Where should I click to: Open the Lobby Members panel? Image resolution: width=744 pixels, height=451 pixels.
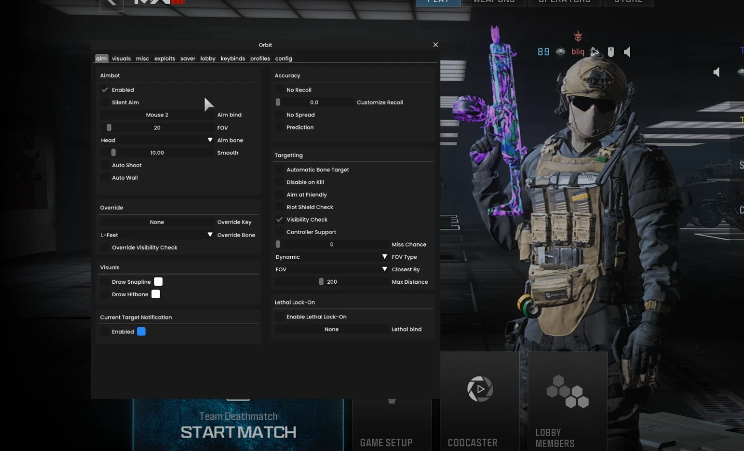(x=567, y=402)
